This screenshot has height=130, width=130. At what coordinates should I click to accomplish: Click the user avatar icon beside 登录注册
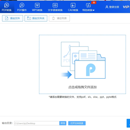pos(107,7)
